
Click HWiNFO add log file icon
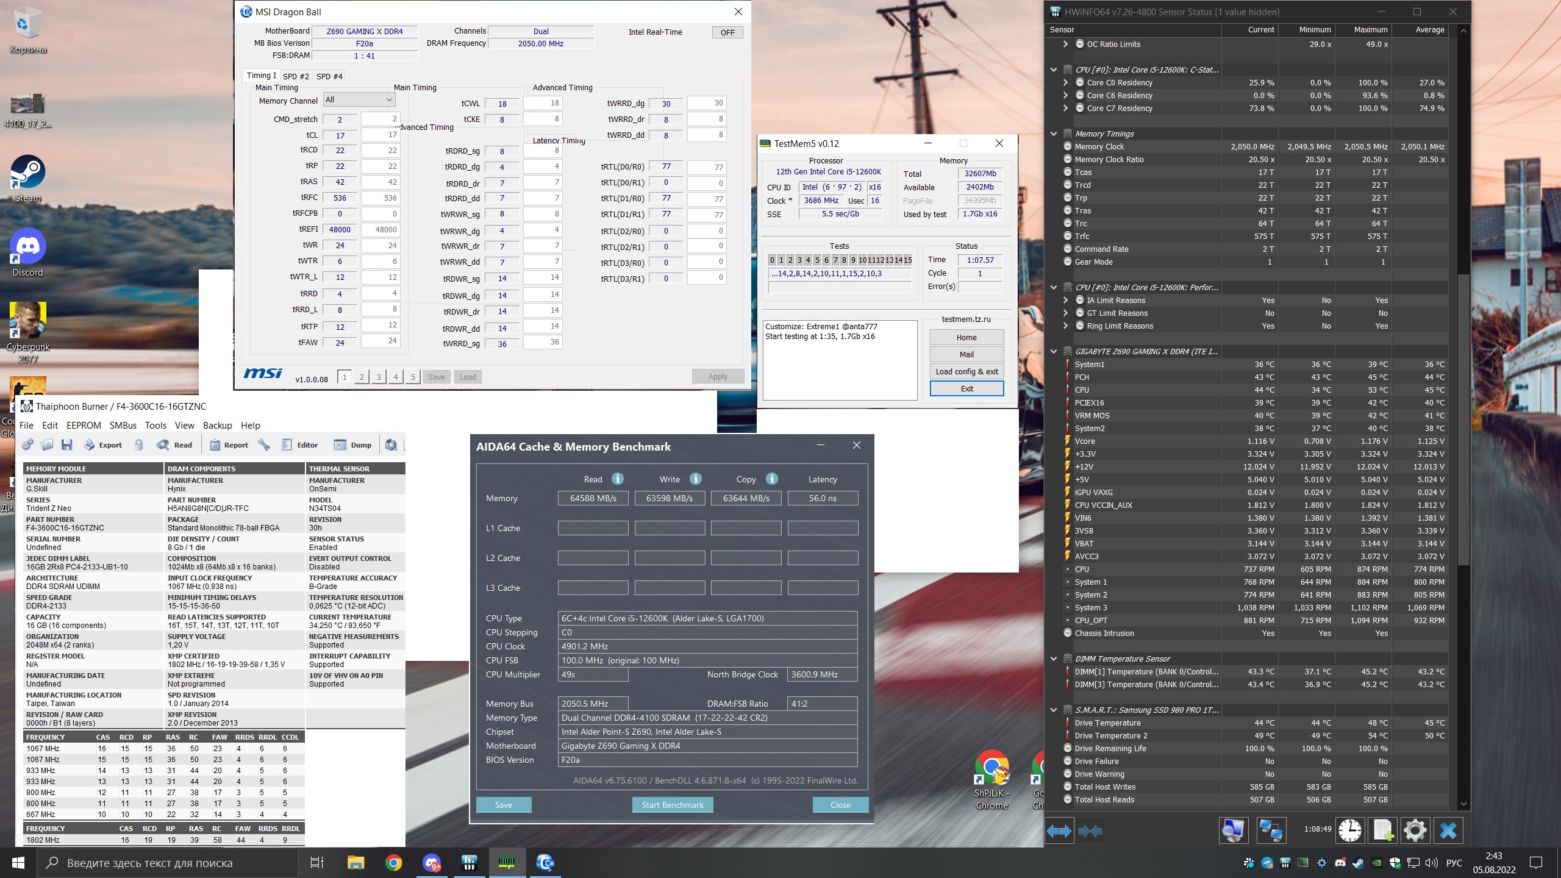[1383, 830]
